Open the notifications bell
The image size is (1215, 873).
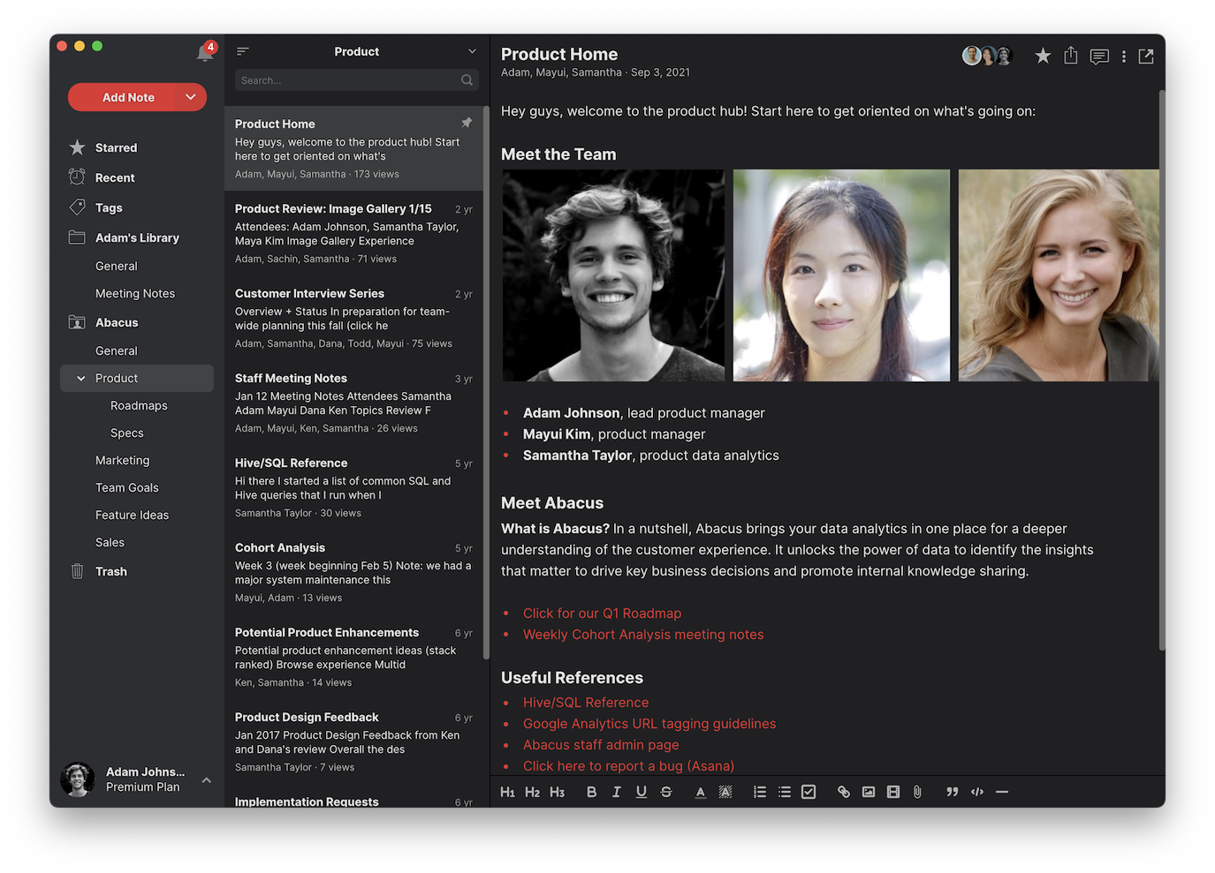[205, 52]
